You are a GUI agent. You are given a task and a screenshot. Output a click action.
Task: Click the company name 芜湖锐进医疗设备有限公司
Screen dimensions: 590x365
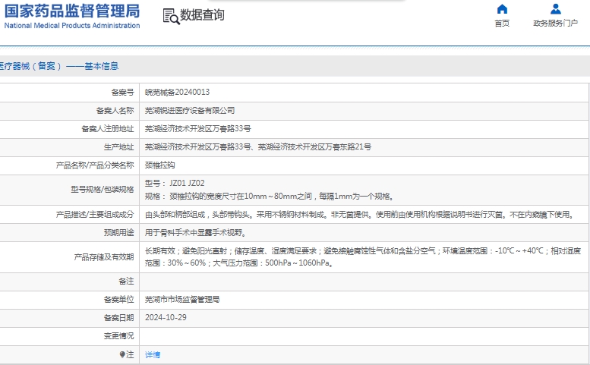click(190, 111)
